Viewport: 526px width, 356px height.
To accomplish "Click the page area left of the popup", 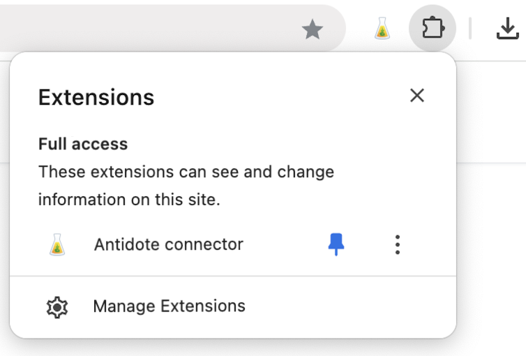I will pyautogui.click(x=4, y=209).
